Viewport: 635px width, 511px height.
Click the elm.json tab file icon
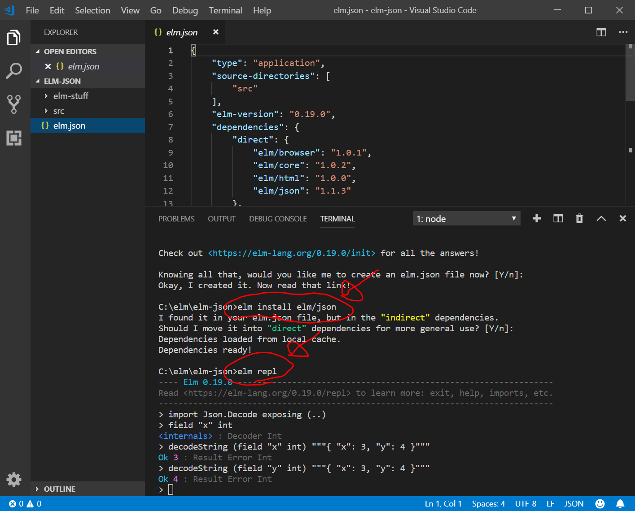158,32
